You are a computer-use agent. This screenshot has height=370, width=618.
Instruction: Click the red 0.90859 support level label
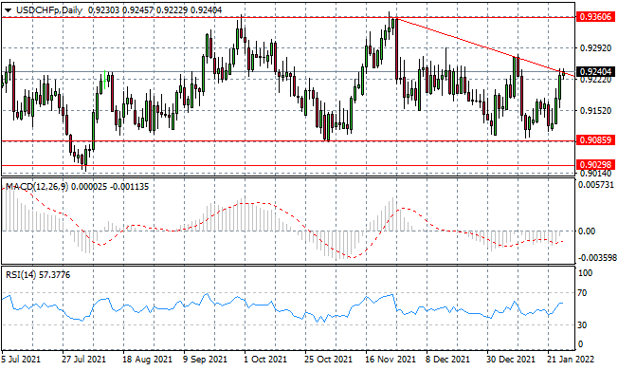(x=595, y=140)
